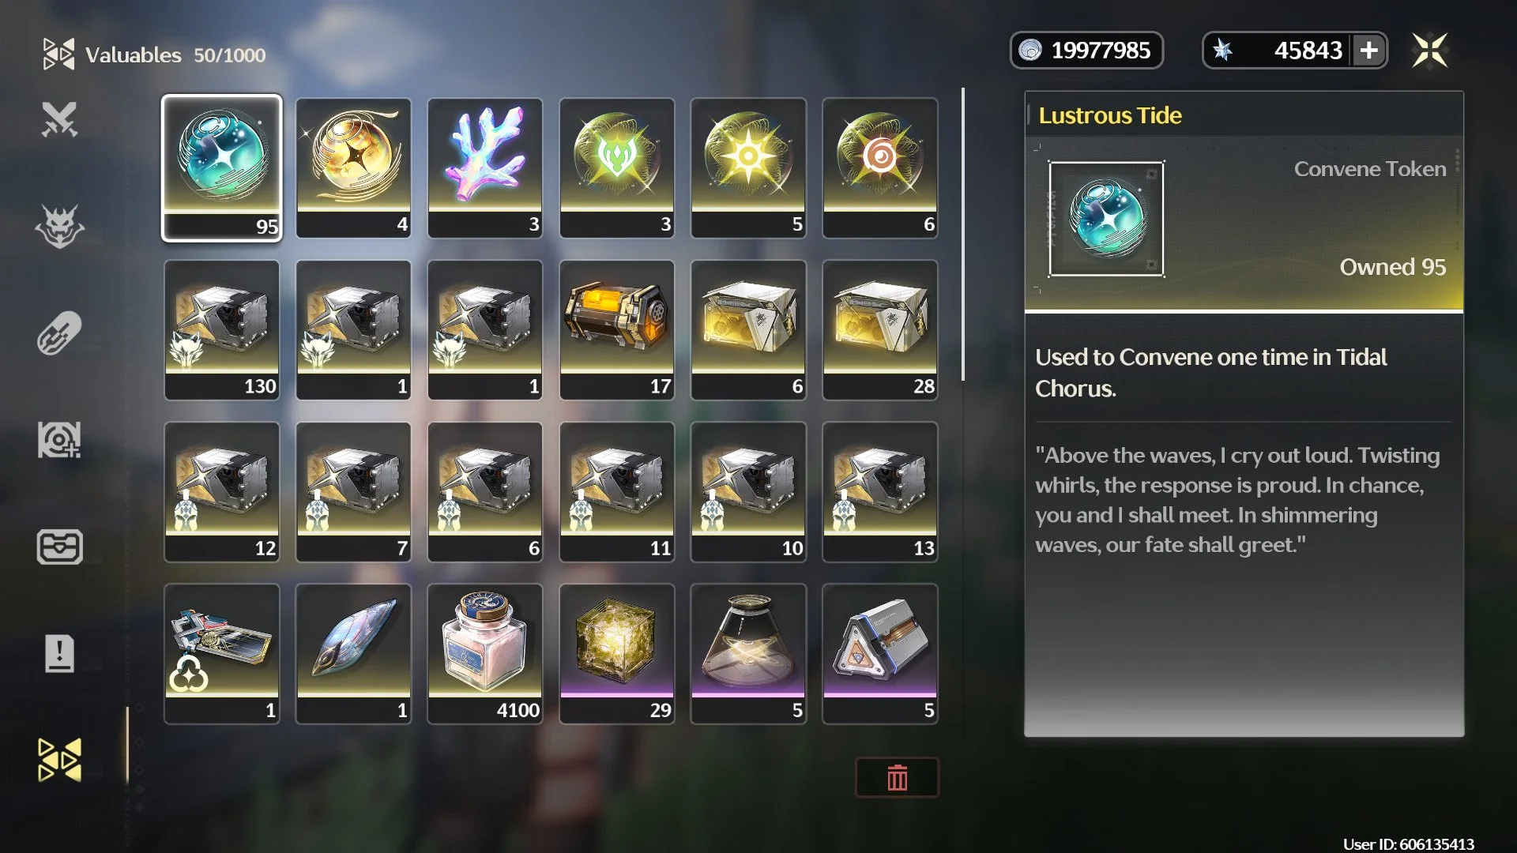Select the blue feather-shaped item with count 1

353,654
